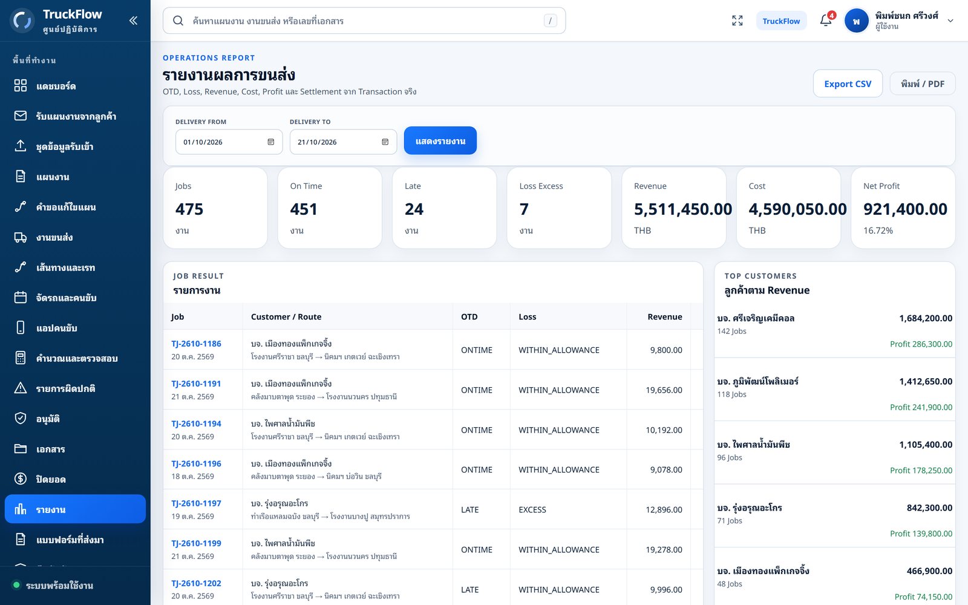
Task: Expand the user profile dropdown chevron
Action: click(x=950, y=21)
